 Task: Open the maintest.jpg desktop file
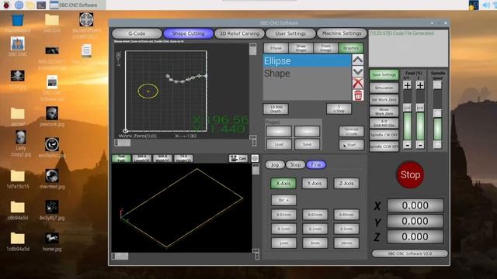(x=52, y=179)
